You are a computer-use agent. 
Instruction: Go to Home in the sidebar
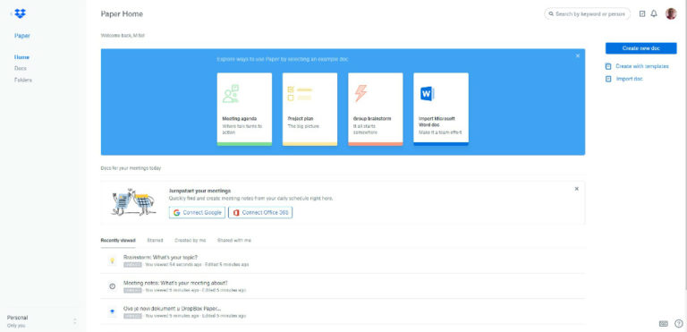(21, 57)
